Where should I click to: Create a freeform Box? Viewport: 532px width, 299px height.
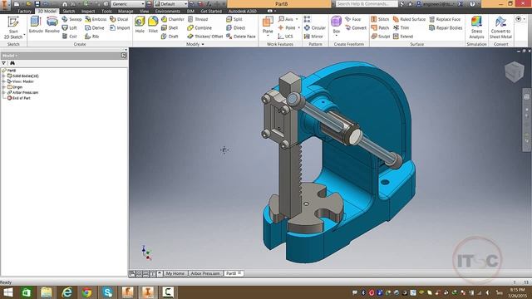(x=336, y=25)
